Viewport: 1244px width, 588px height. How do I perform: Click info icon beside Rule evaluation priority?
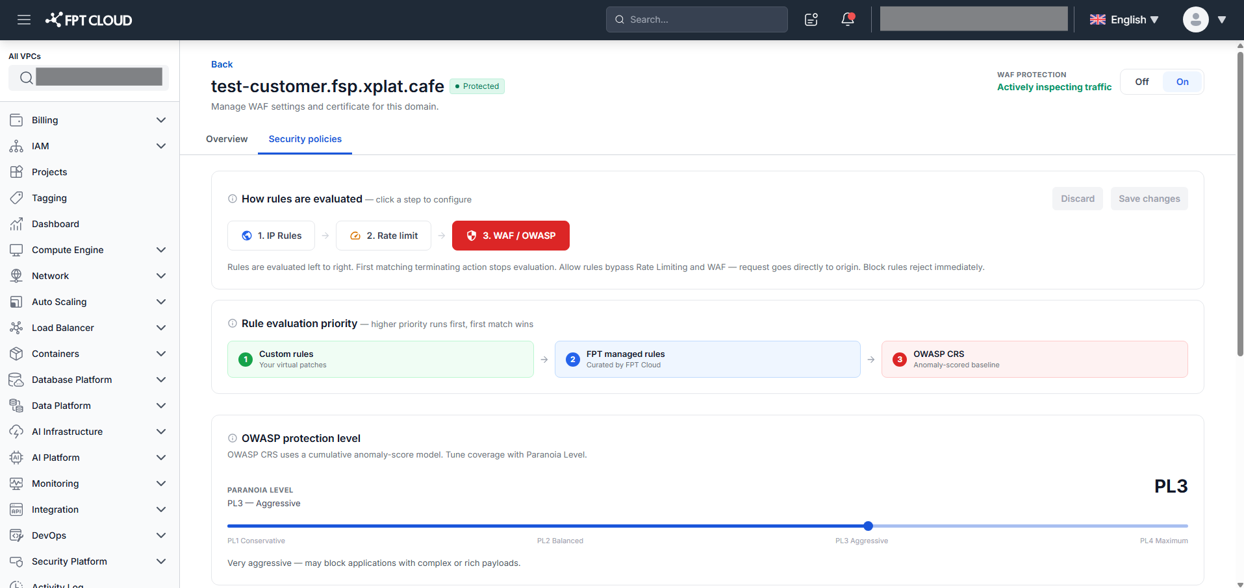(x=233, y=323)
